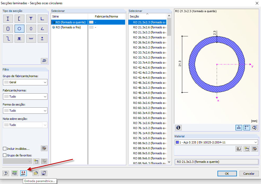Open the Grupo de fabricante/norma dropdown
This screenshot has width=261, height=184.
(x=25, y=82)
